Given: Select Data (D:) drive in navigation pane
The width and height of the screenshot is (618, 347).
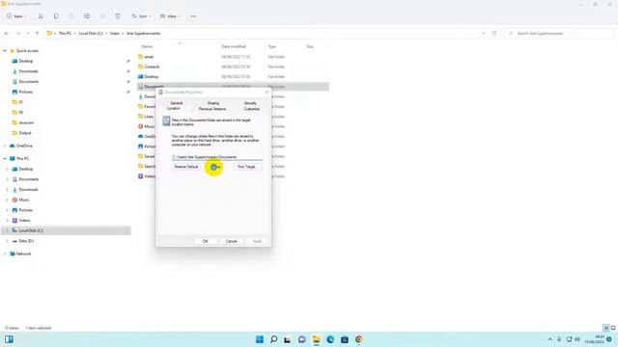Looking at the screenshot, I should click(26, 241).
